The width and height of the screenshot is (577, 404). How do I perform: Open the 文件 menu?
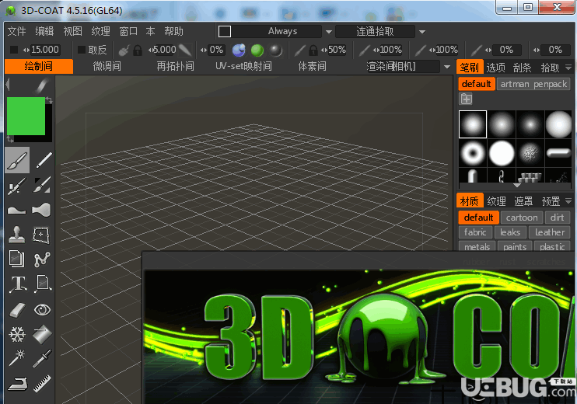(x=16, y=31)
